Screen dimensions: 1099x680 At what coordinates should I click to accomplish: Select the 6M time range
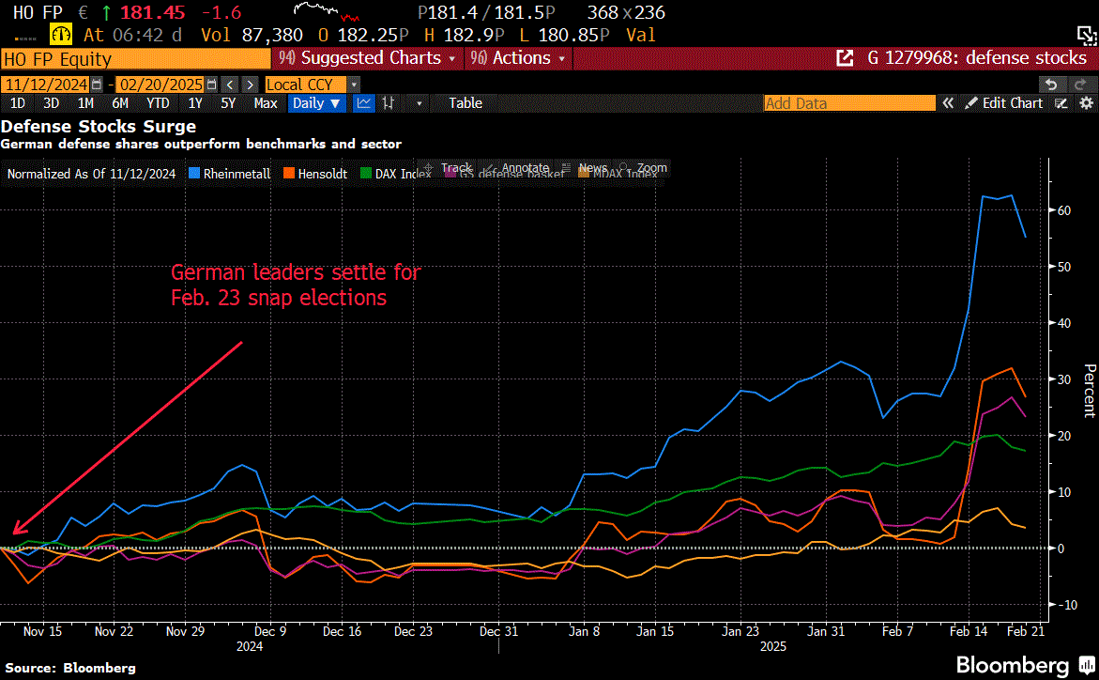pos(120,103)
